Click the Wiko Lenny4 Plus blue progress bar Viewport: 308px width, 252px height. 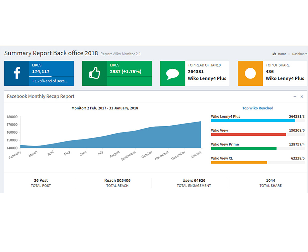(x=253, y=121)
